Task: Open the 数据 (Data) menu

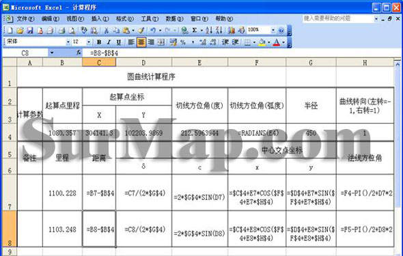Action: click(x=174, y=18)
